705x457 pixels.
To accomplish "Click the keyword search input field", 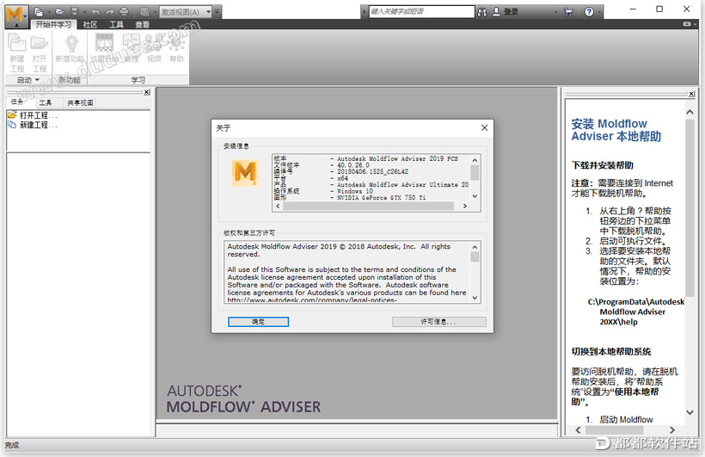I will point(421,12).
